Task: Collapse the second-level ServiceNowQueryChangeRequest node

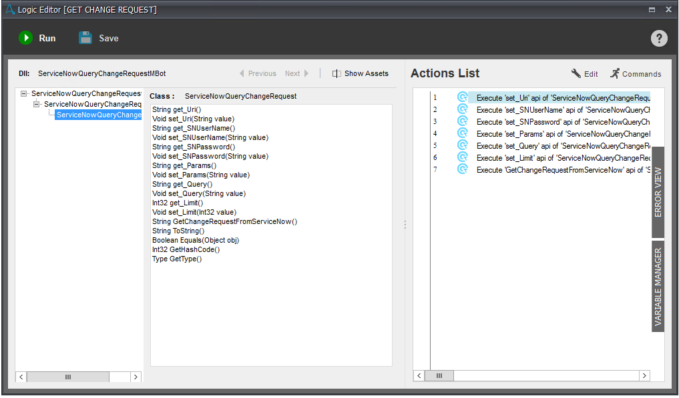Action: (37, 105)
